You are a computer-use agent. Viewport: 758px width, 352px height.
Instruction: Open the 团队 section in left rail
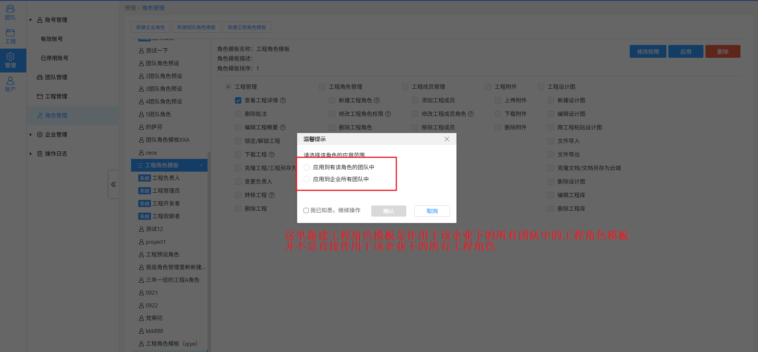[10, 12]
